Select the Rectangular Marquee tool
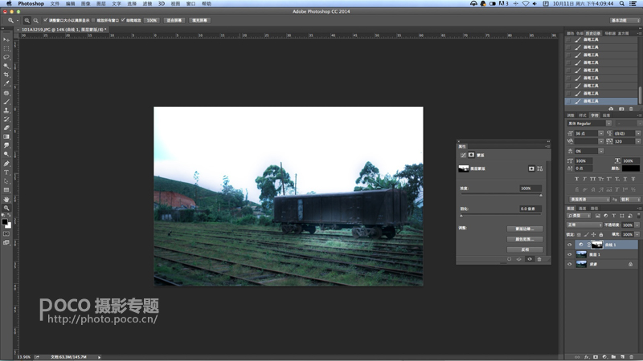643x361 pixels. pyautogui.click(x=6, y=48)
